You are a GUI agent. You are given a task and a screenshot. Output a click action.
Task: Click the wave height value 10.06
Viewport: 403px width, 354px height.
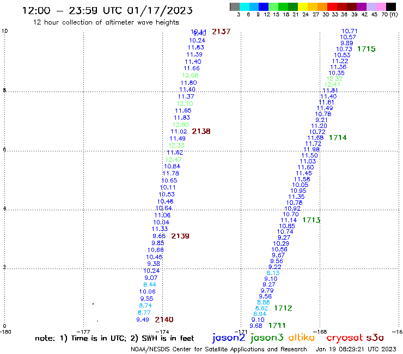(148, 291)
